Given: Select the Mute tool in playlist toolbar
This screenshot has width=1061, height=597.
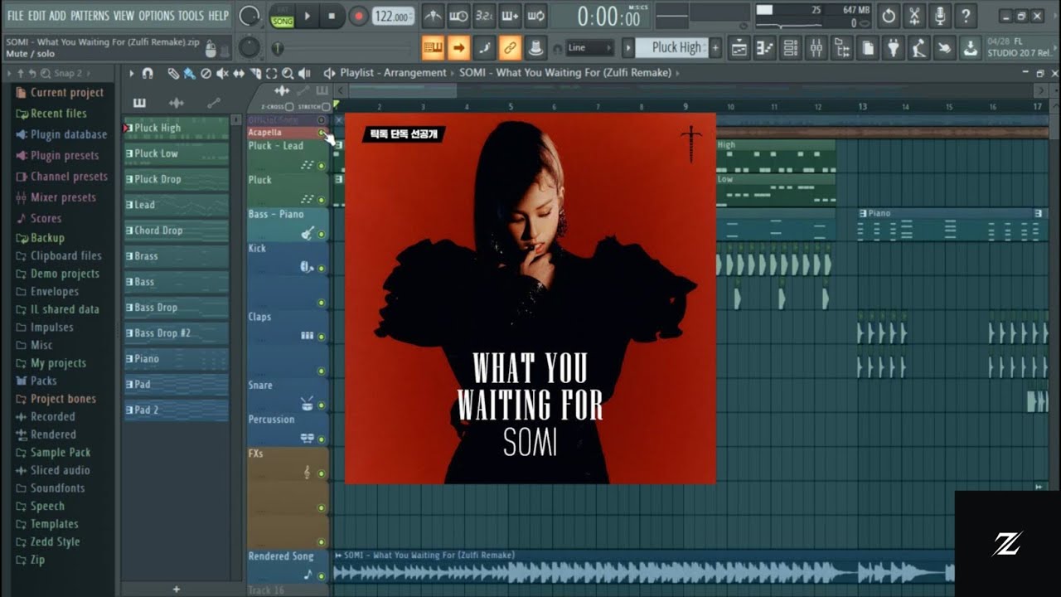Looking at the screenshot, I should (x=222, y=73).
